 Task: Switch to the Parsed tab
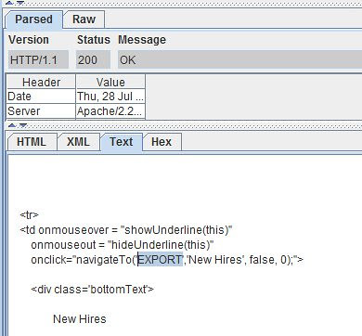pos(33,19)
